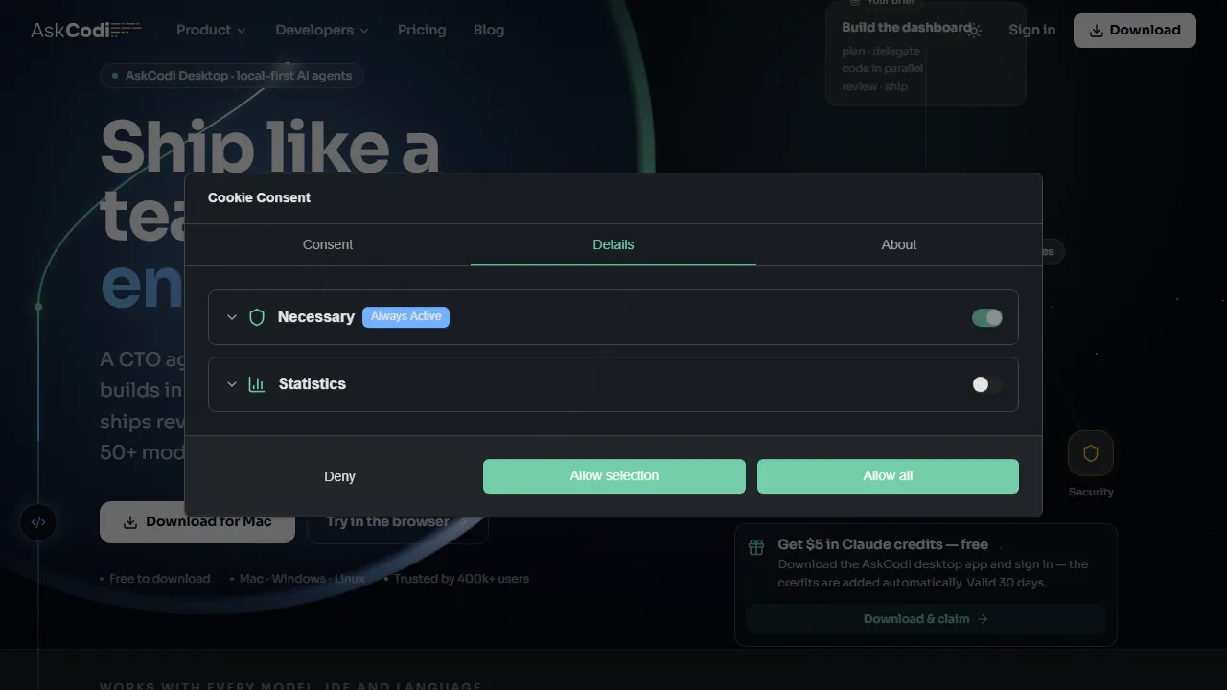Click Try in the browser button

(397, 522)
